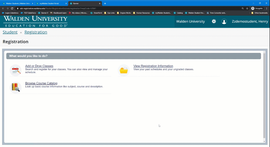
Task: Click the Registration breadcrumb link
Action: pos(36,32)
